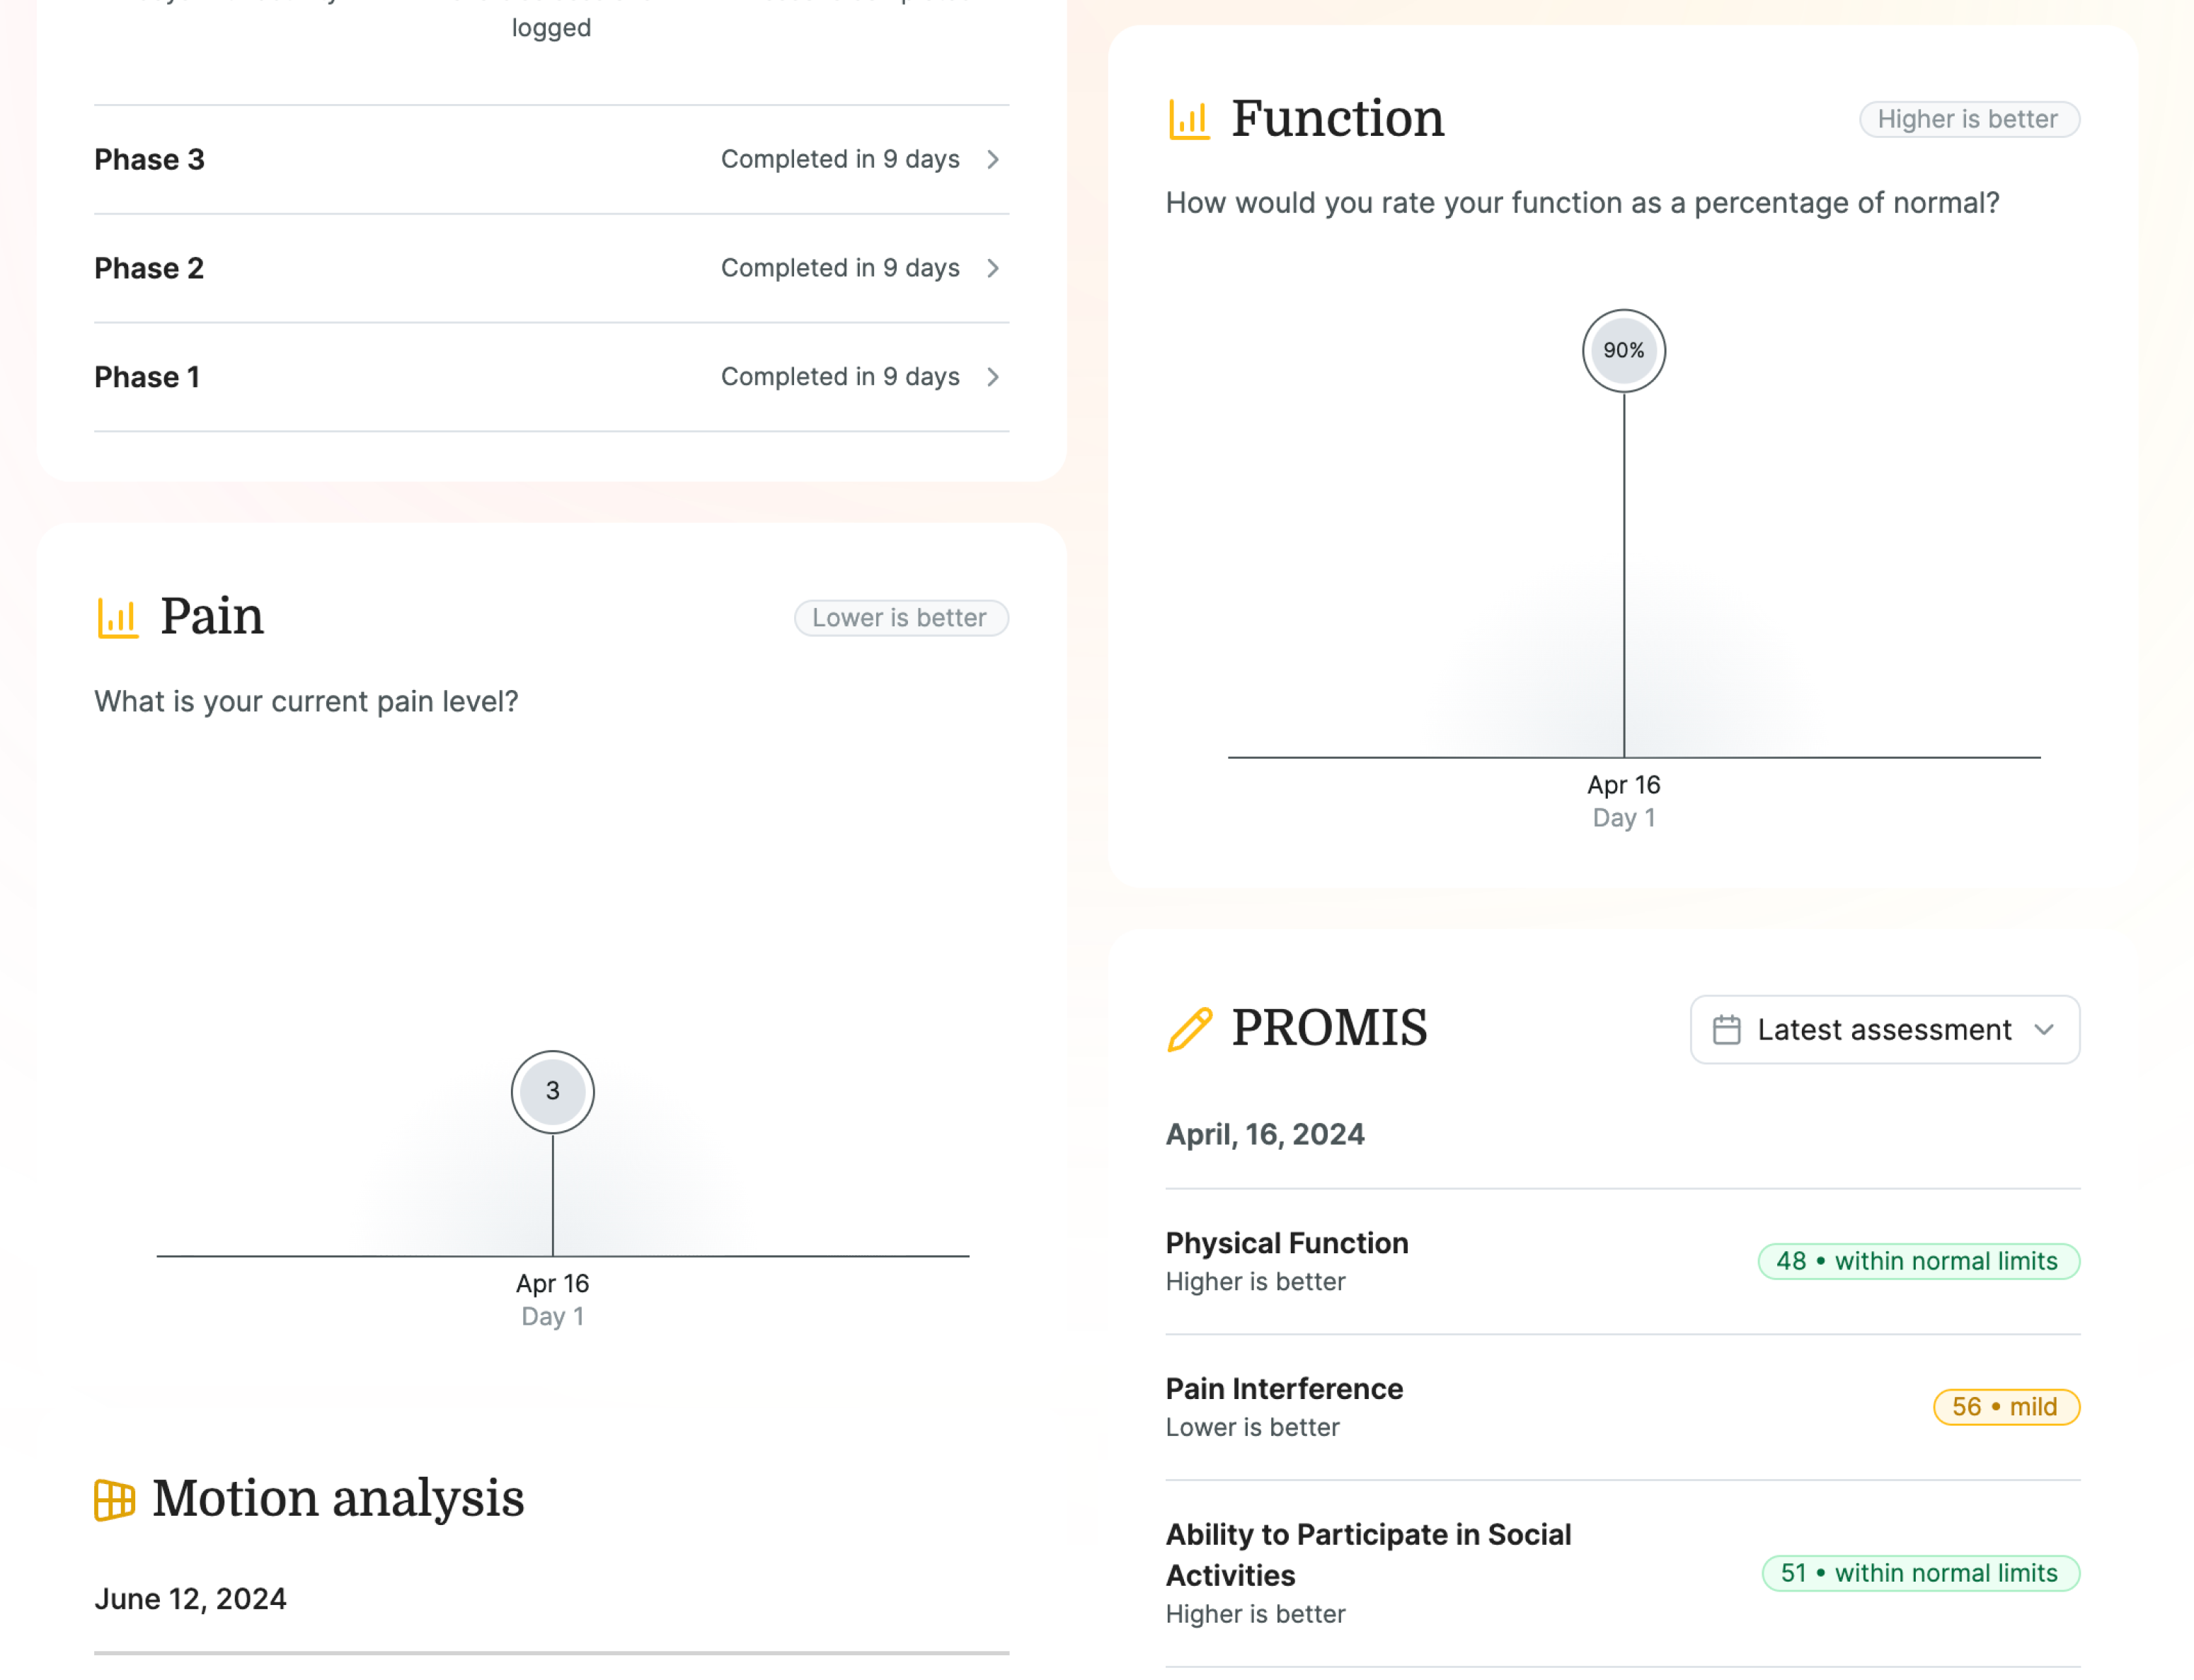Open the Latest assessment dropdown
The height and width of the screenshot is (1680, 2194).
point(1884,1030)
